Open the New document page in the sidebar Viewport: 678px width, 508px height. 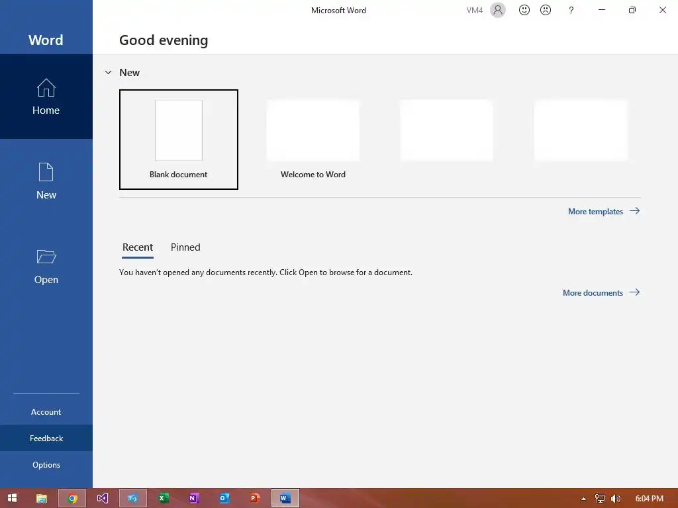tap(46, 181)
